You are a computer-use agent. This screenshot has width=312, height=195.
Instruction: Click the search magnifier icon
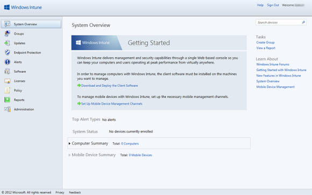click(x=303, y=22)
